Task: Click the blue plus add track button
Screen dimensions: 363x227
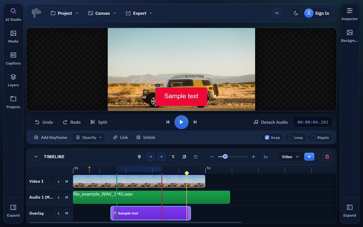Action: pos(309,157)
